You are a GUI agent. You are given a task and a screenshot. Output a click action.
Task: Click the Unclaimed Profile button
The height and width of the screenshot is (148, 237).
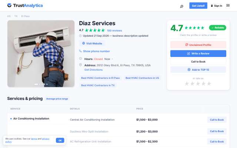pyautogui.click(x=198, y=45)
